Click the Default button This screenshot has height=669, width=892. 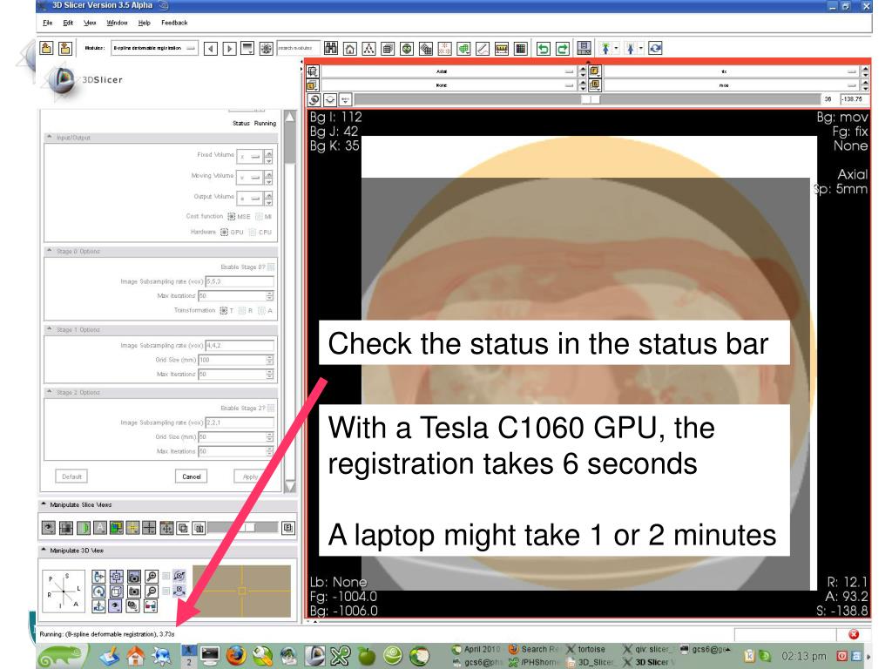(x=71, y=476)
